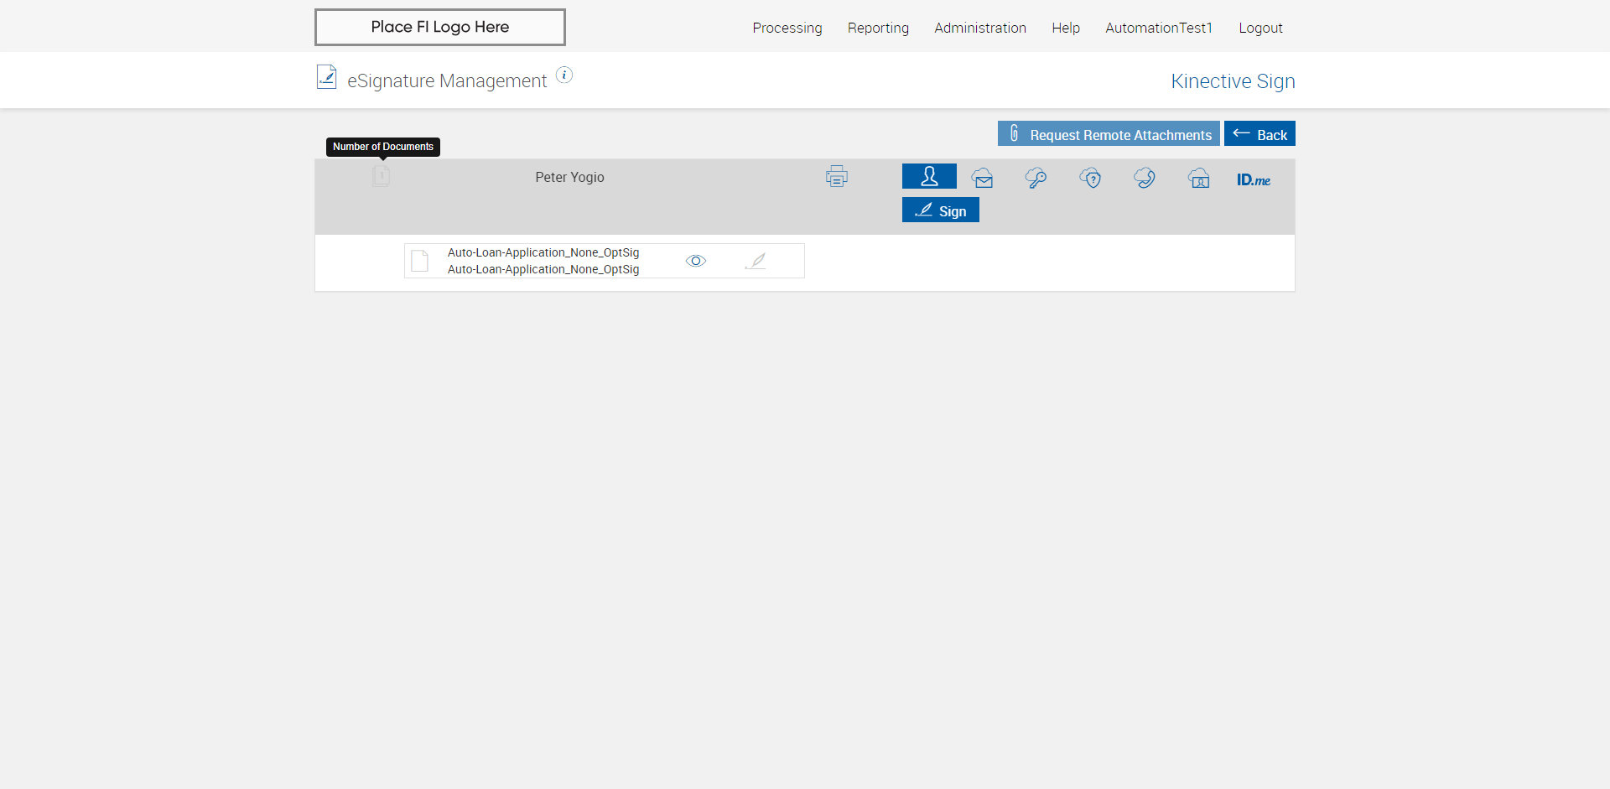The width and height of the screenshot is (1610, 789).
Task: Click the cloud phone authentication icon
Action: click(1145, 178)
